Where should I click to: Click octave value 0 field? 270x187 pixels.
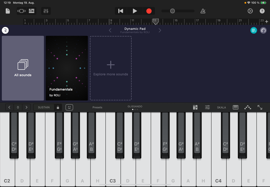(18, 107)
